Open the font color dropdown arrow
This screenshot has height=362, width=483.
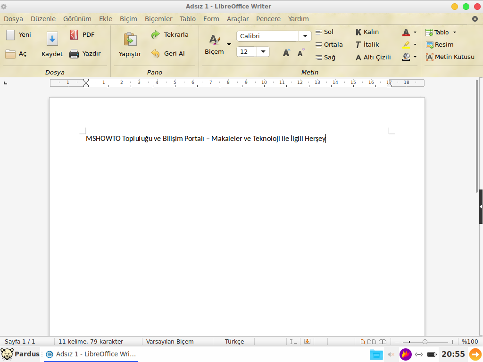coord(415,33)
